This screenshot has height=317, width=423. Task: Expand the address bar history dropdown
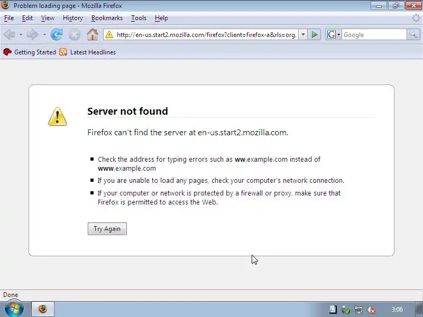(x=303, y=34)
